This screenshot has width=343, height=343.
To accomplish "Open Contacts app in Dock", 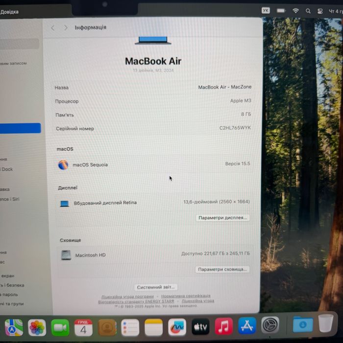I will pyautogui.click(x=107, y=327).
